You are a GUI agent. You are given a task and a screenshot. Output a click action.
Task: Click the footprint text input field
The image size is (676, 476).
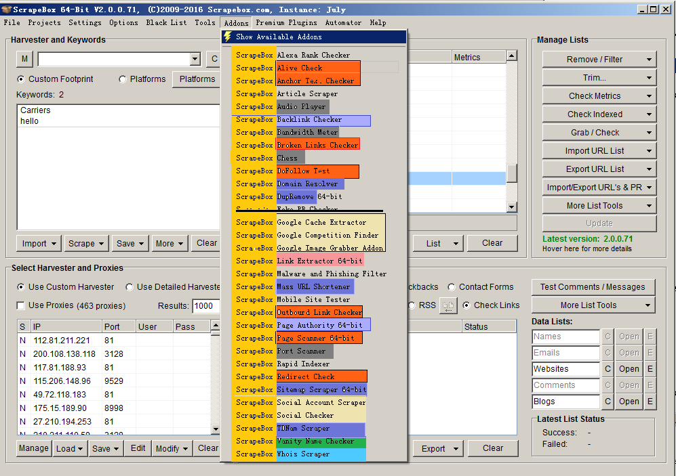pyautogui.click(x=114, y=59)
